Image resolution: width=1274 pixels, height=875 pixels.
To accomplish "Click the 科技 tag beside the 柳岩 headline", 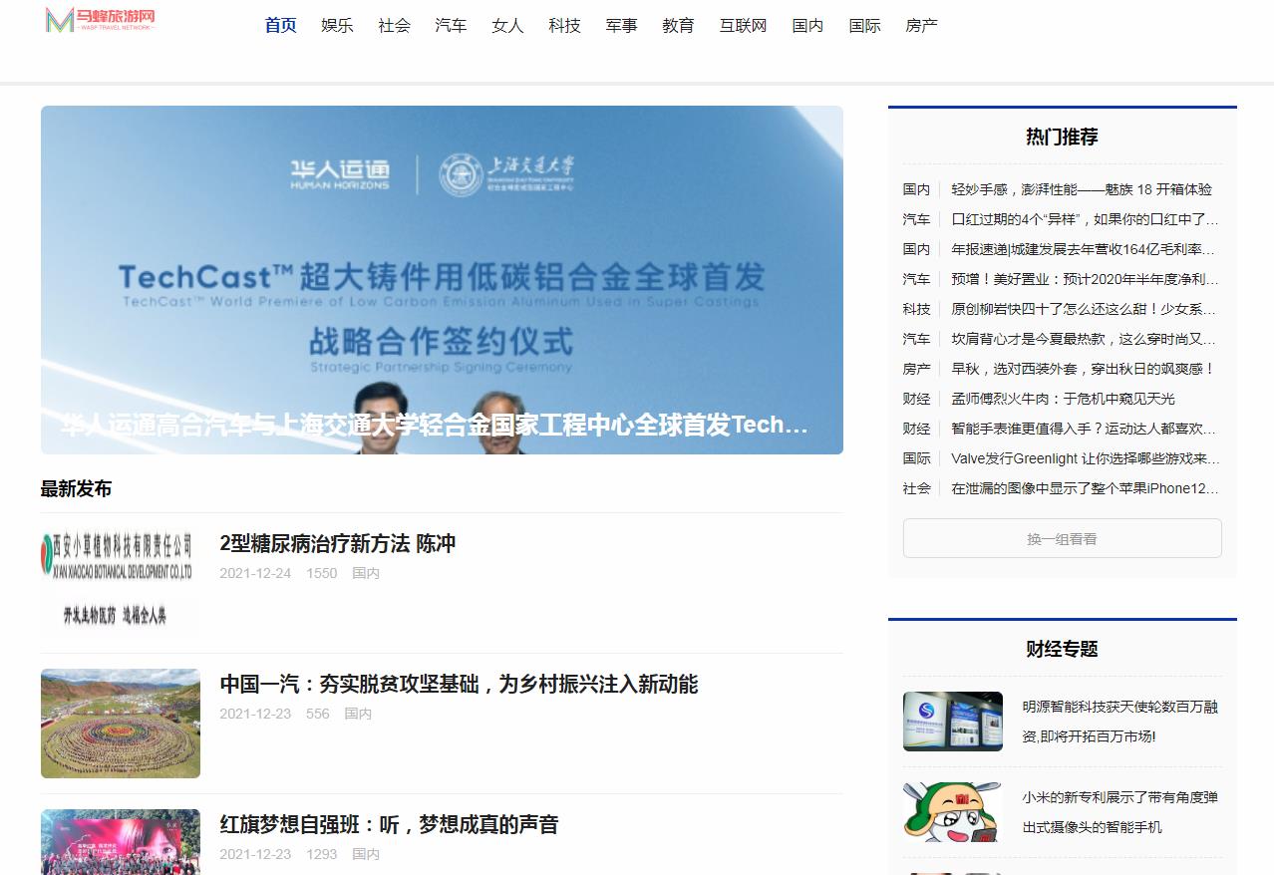I will click(916, 309).
